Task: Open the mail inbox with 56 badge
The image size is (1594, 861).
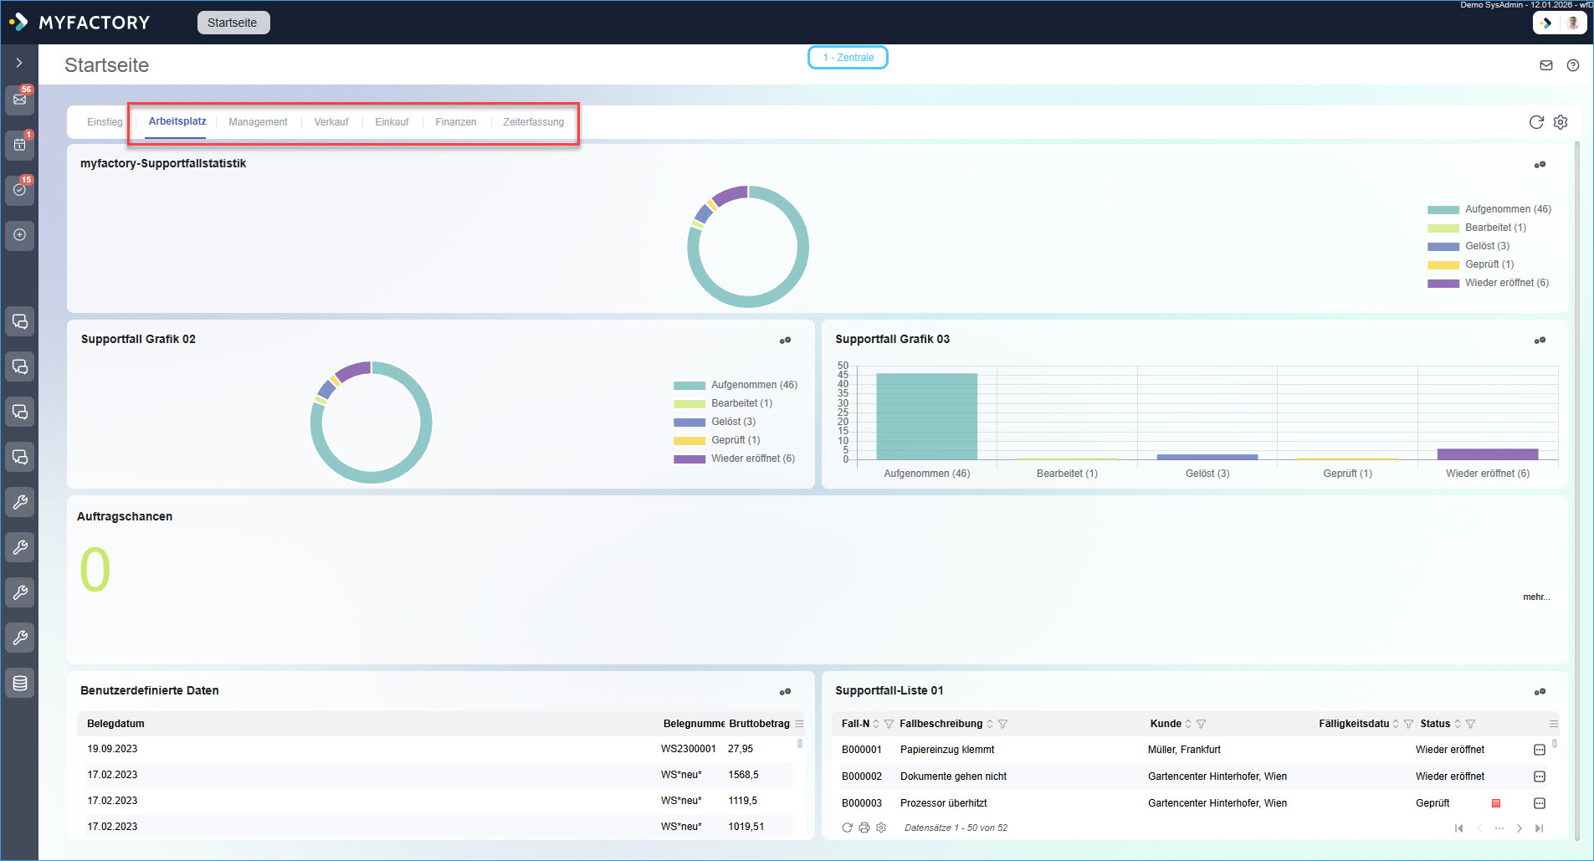Action: pyautogui.click(x=20, y=100)
